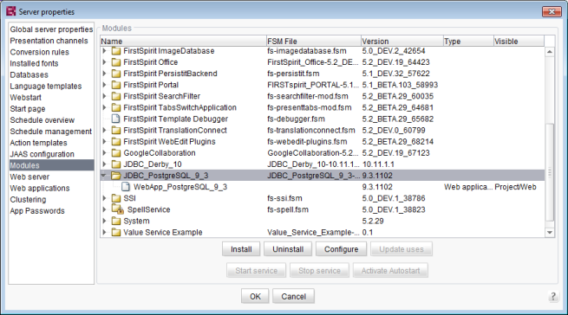Sort by the Version column header
Image resolution: width=568 pixels, height=315 pixels.
click(x=402, y=42)
